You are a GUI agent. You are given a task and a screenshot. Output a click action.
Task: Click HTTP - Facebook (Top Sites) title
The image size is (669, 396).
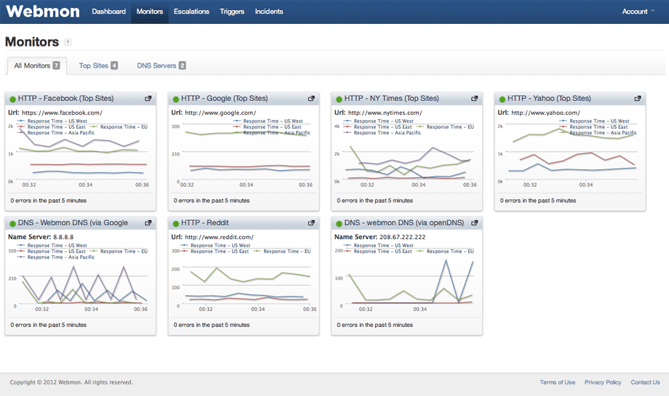click(65, 99)
